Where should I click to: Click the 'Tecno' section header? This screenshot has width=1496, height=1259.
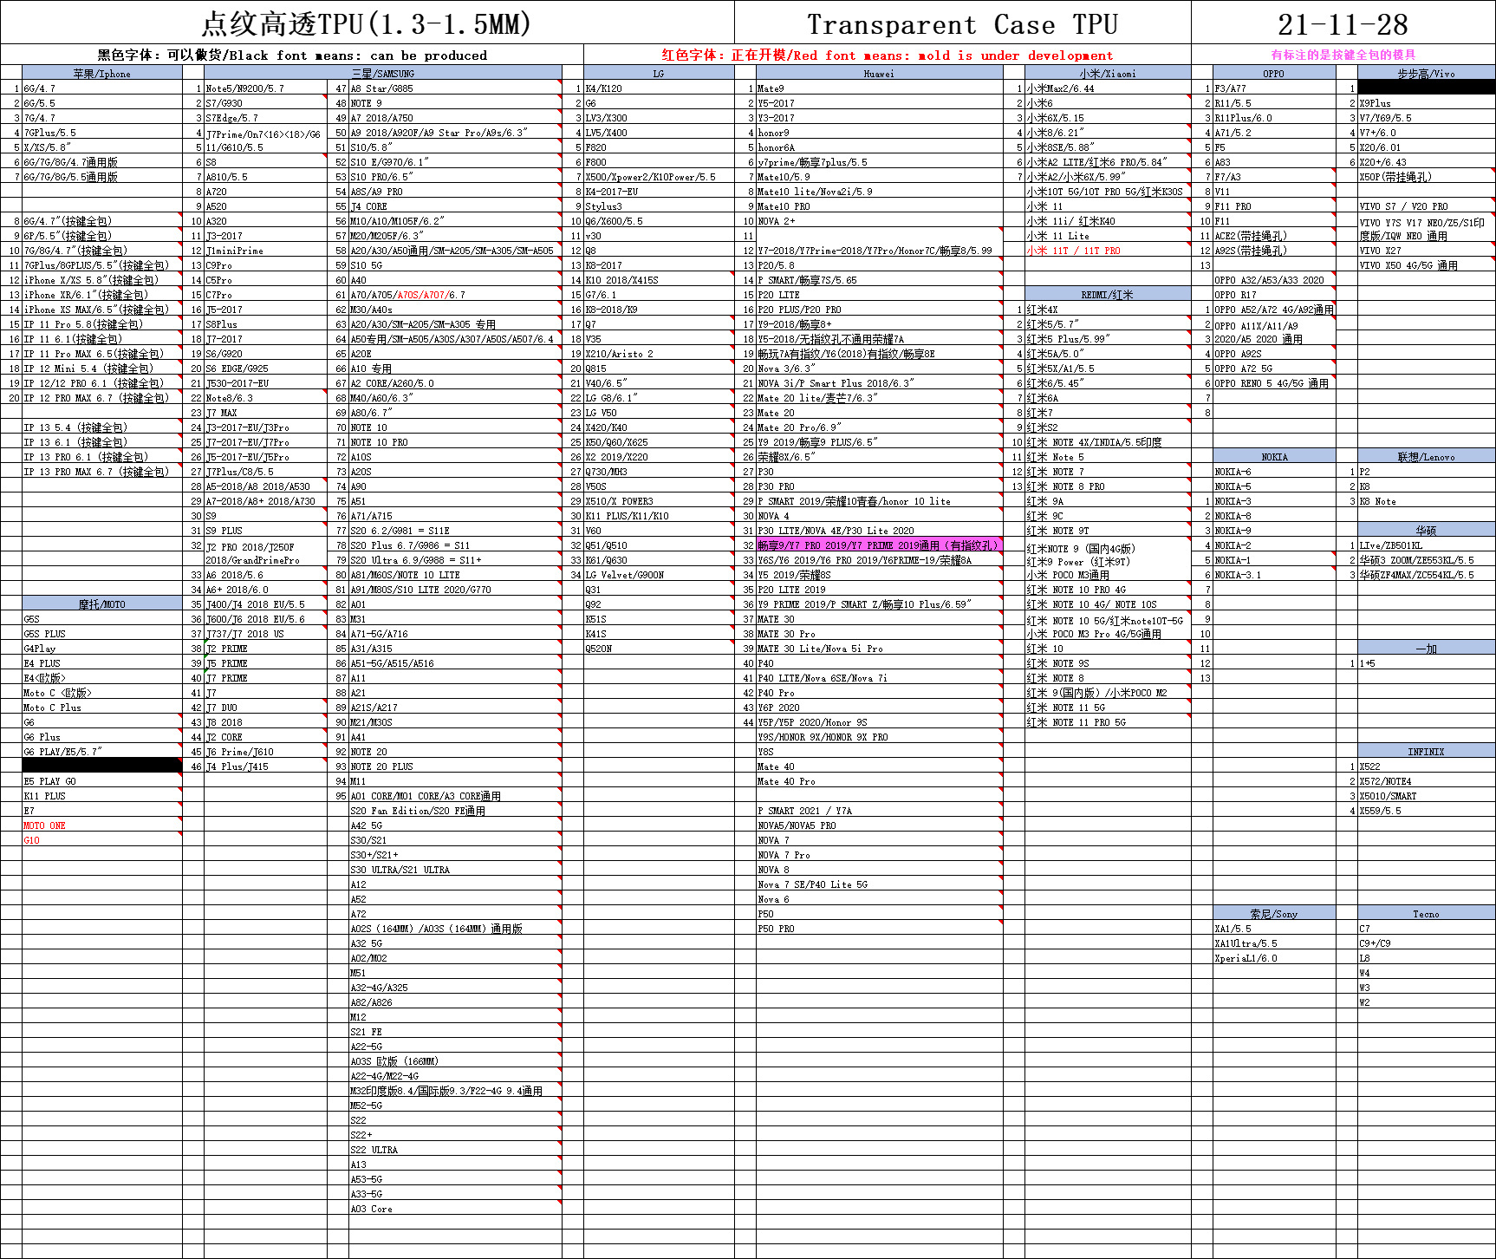1426,914
